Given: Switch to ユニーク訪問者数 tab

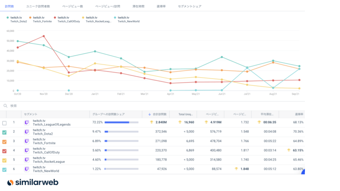Looking at the screenshot, I should click(x=38, y=6).
